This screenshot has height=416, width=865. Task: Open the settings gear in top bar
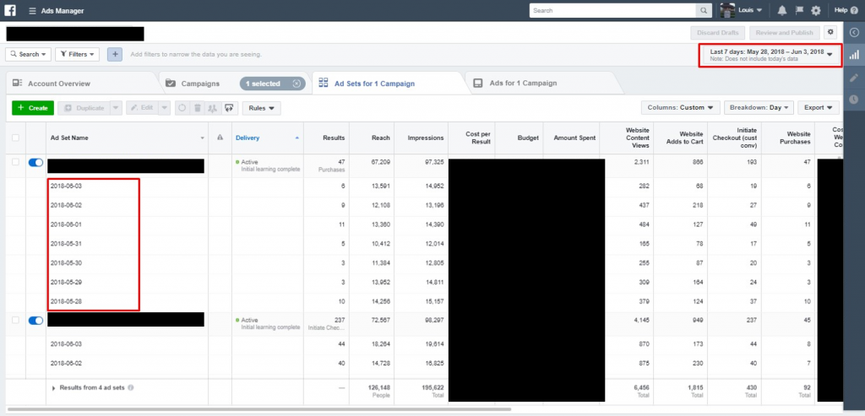816,10
